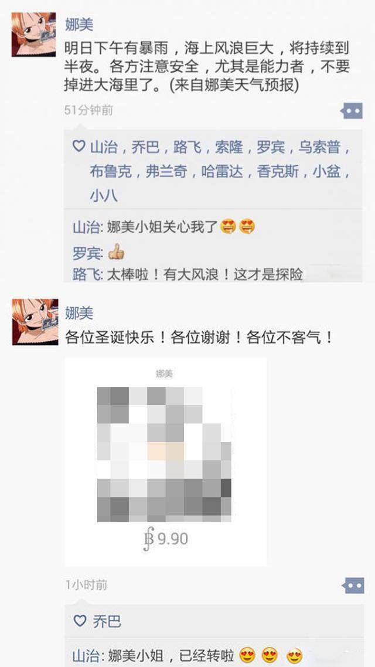Open 娜美's profile from Christmas post name
Viewport: 375px width, 667px height.
79,313
